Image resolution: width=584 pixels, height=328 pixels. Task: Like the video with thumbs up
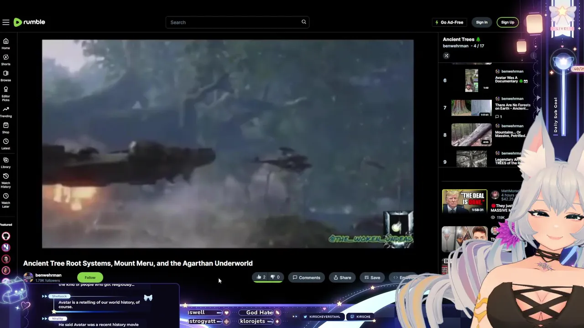[261, 277]
